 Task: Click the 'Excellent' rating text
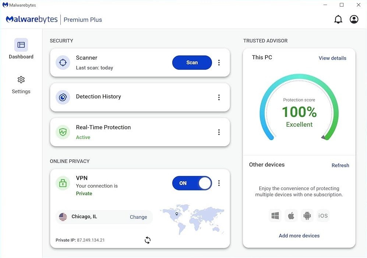(299, 125)
